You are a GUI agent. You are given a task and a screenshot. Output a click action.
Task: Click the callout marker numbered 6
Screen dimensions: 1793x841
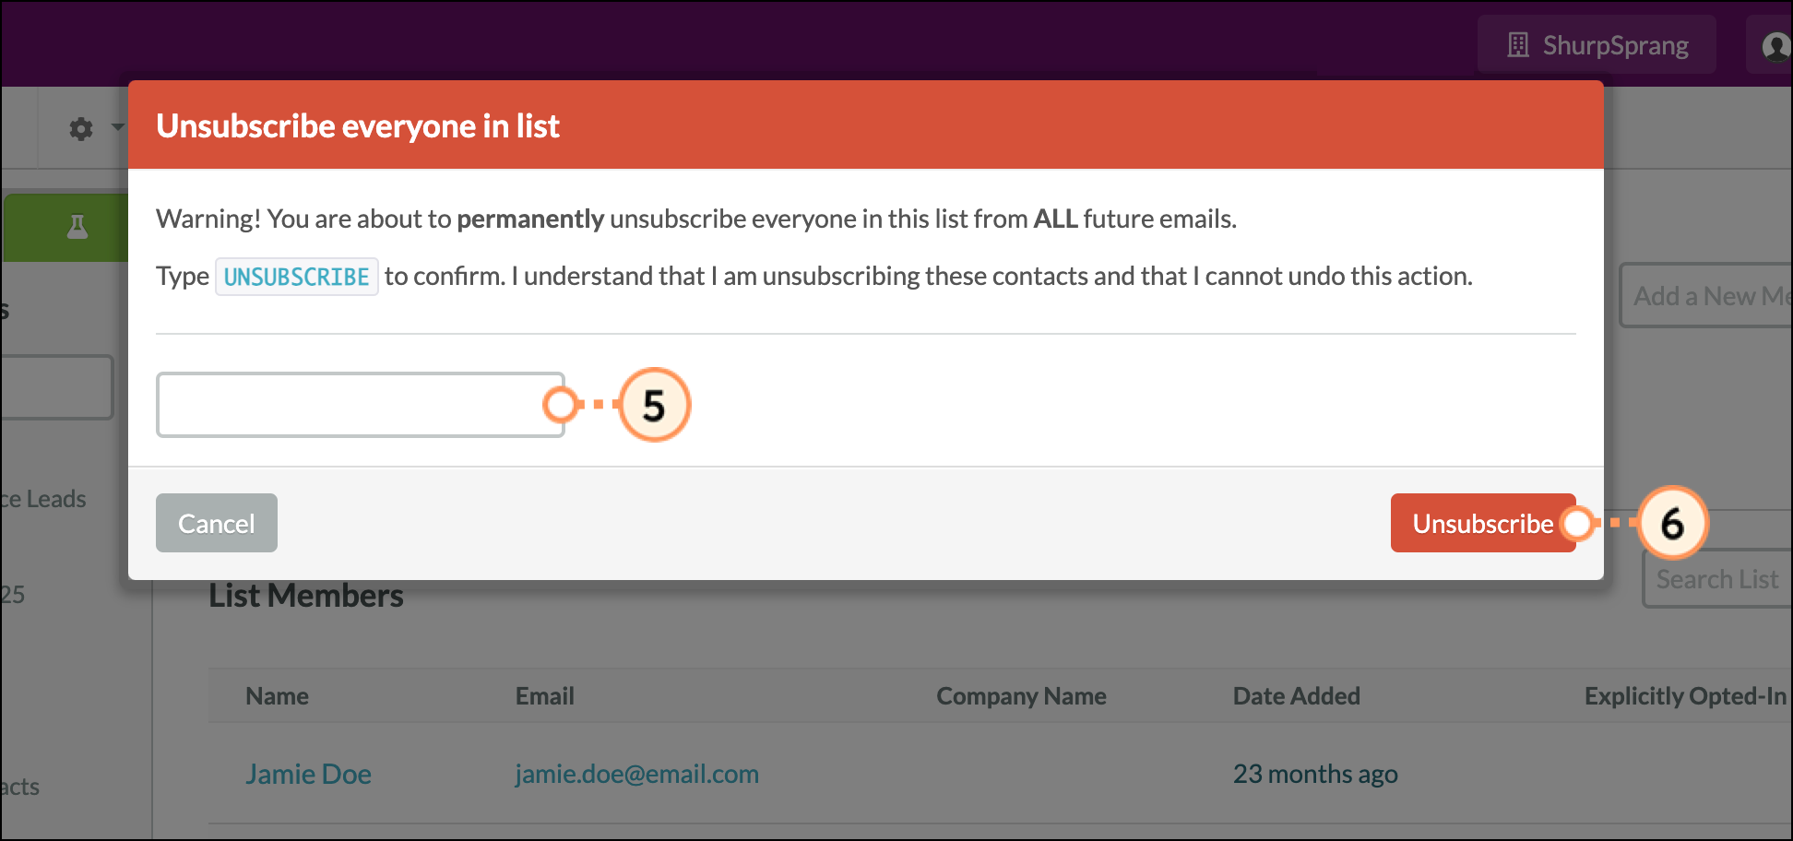click(1672, 523)
